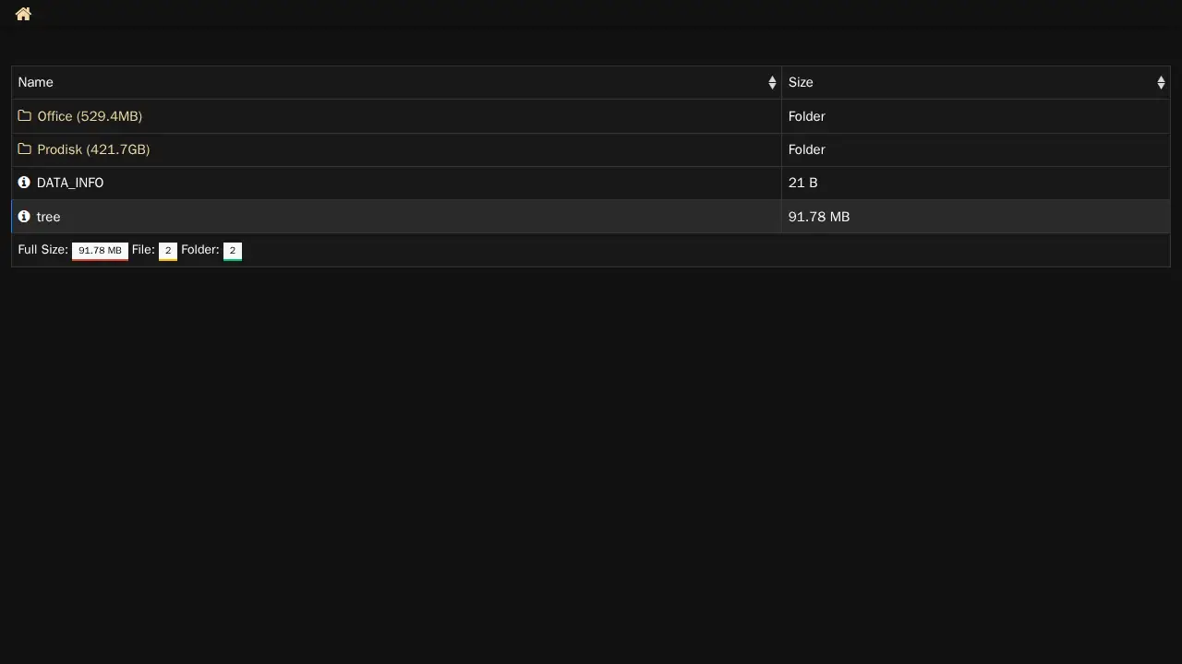The width and height of the screenshot is (1182, 664).
Task: Click the File count badge
Action: tap(168, 251)
